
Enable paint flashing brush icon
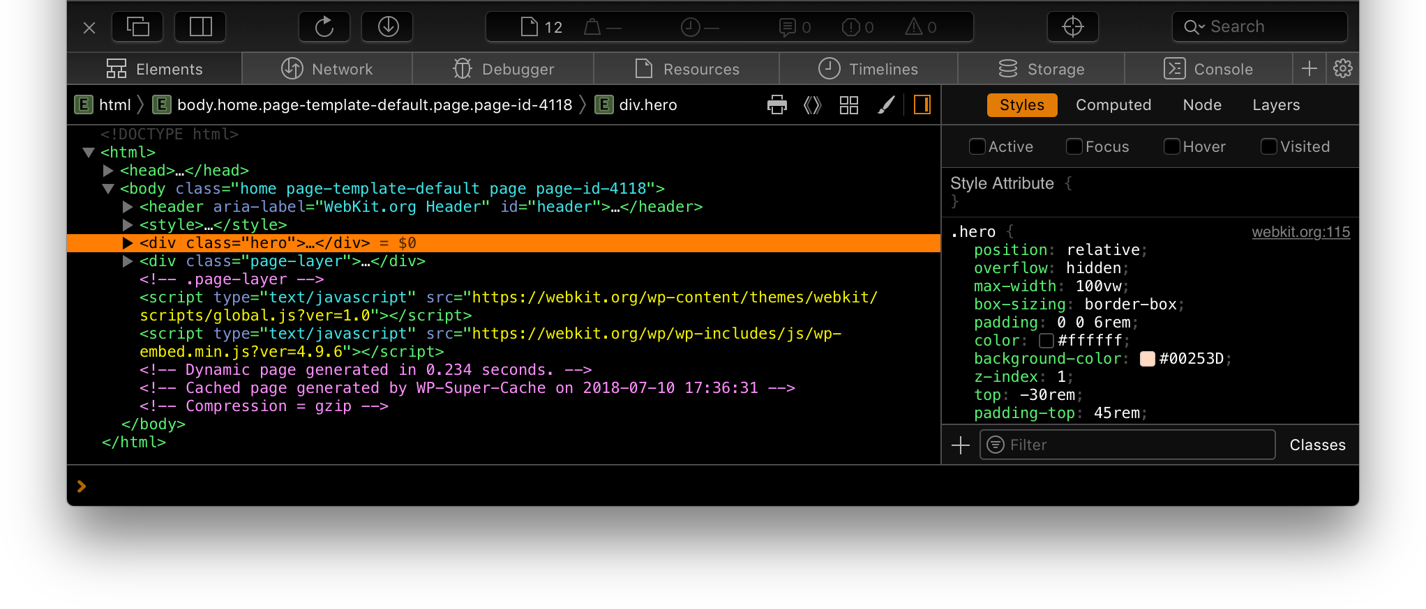tap(885, 105)
